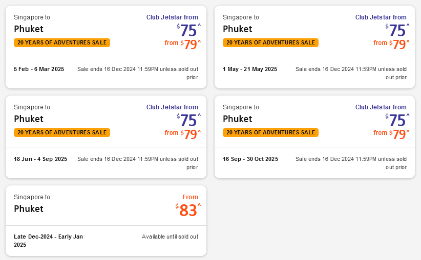Click the sale badge on the 5 Feb card
Image resolution: width=421 pixels, height=260 pixels.
[x=61, y=42]
